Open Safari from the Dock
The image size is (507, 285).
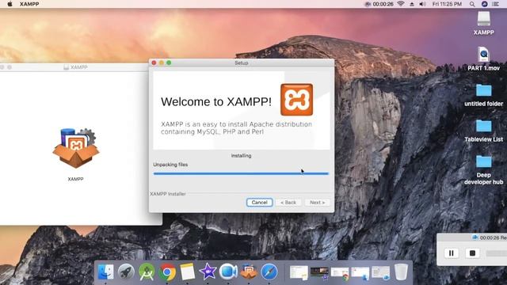tap(269, 272)
